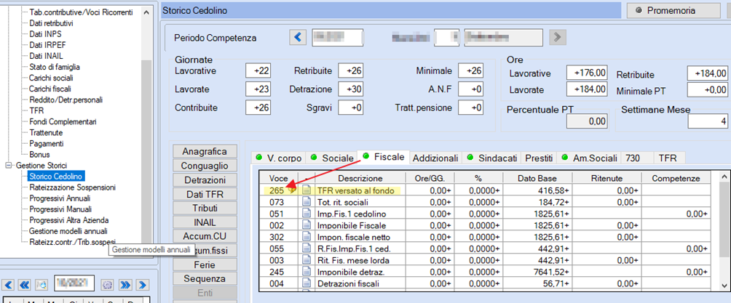Click the voci table vertical scrollbar down arrow

point(723,285)
